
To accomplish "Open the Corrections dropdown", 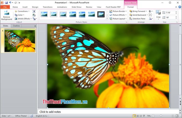I will point(22,11).
